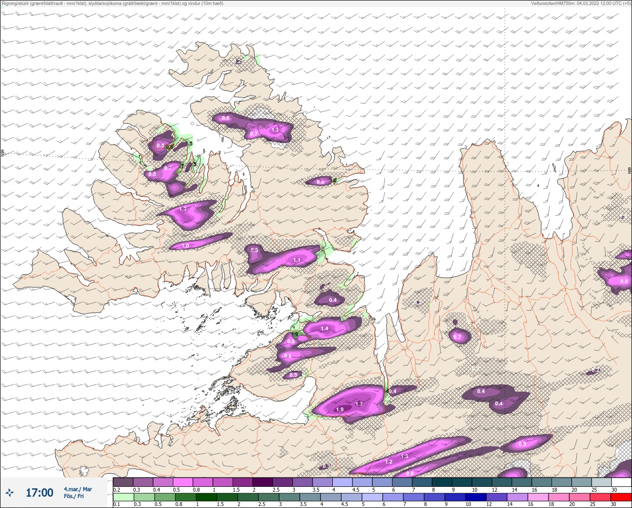Image resolution: width=632 pixels, height=508 pixels.
Task: Click the 17:00 forecast time label
Action: pos(39,493)
